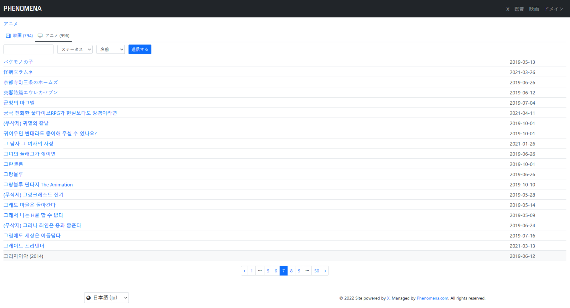570x308 pixels.
Task: Click the search text field
Action: 28,49
